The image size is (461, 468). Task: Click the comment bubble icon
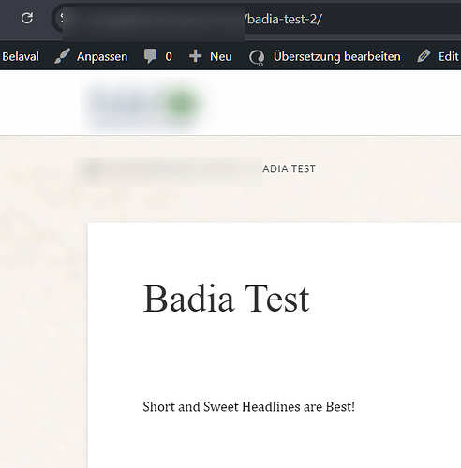150,56
